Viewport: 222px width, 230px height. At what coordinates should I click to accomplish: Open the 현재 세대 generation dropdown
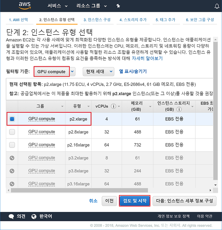click(98, 71)
